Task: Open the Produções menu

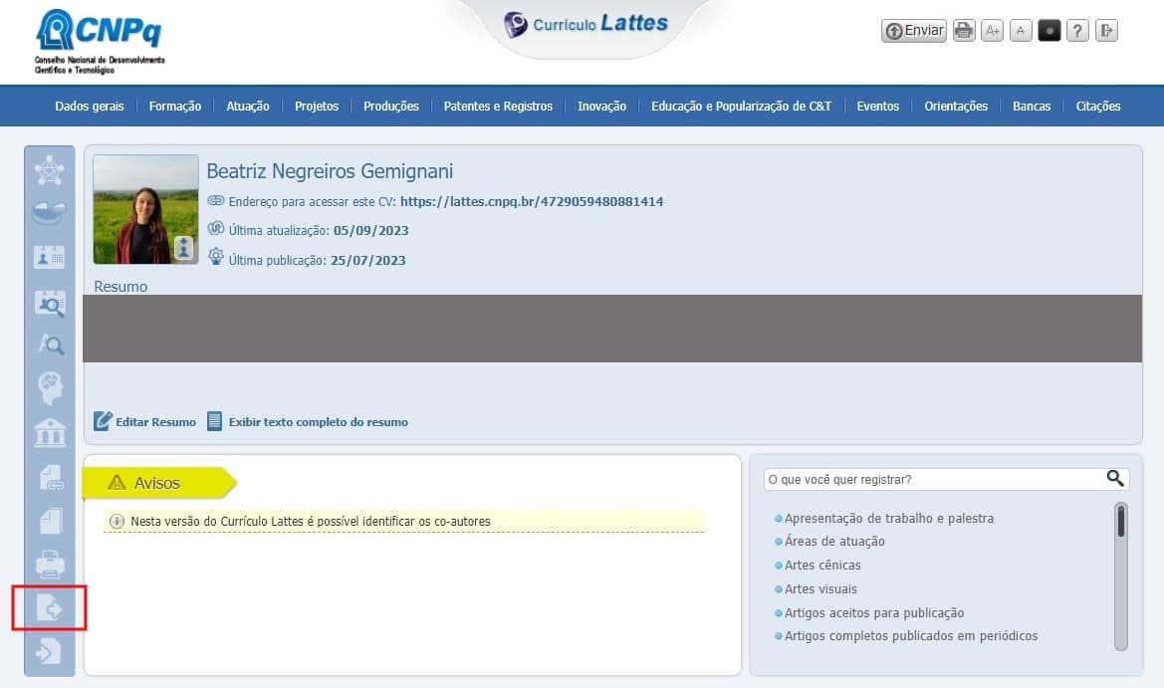Action: [x=390, y=106]
